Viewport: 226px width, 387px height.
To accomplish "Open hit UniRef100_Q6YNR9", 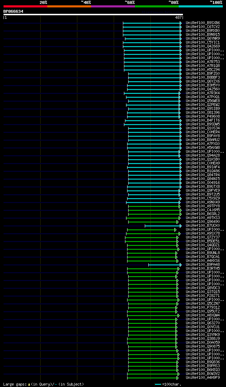I will [203, 39].
